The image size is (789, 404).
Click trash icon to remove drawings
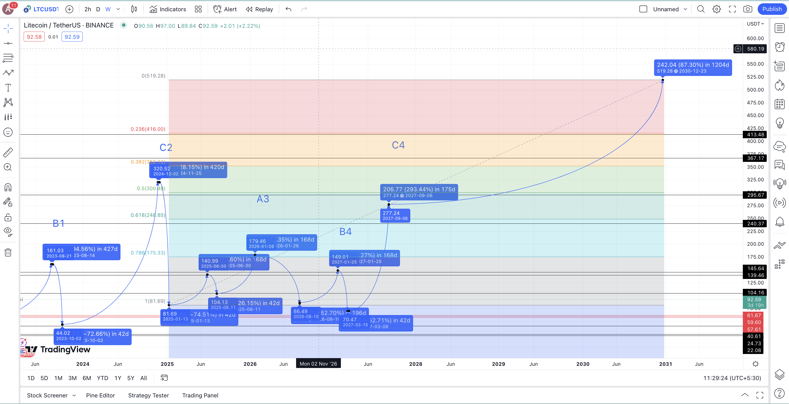[x=8, y=253]
